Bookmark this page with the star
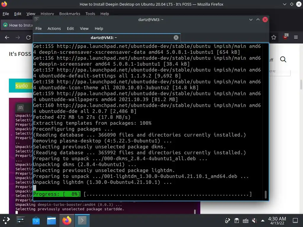 pos(274,37)
